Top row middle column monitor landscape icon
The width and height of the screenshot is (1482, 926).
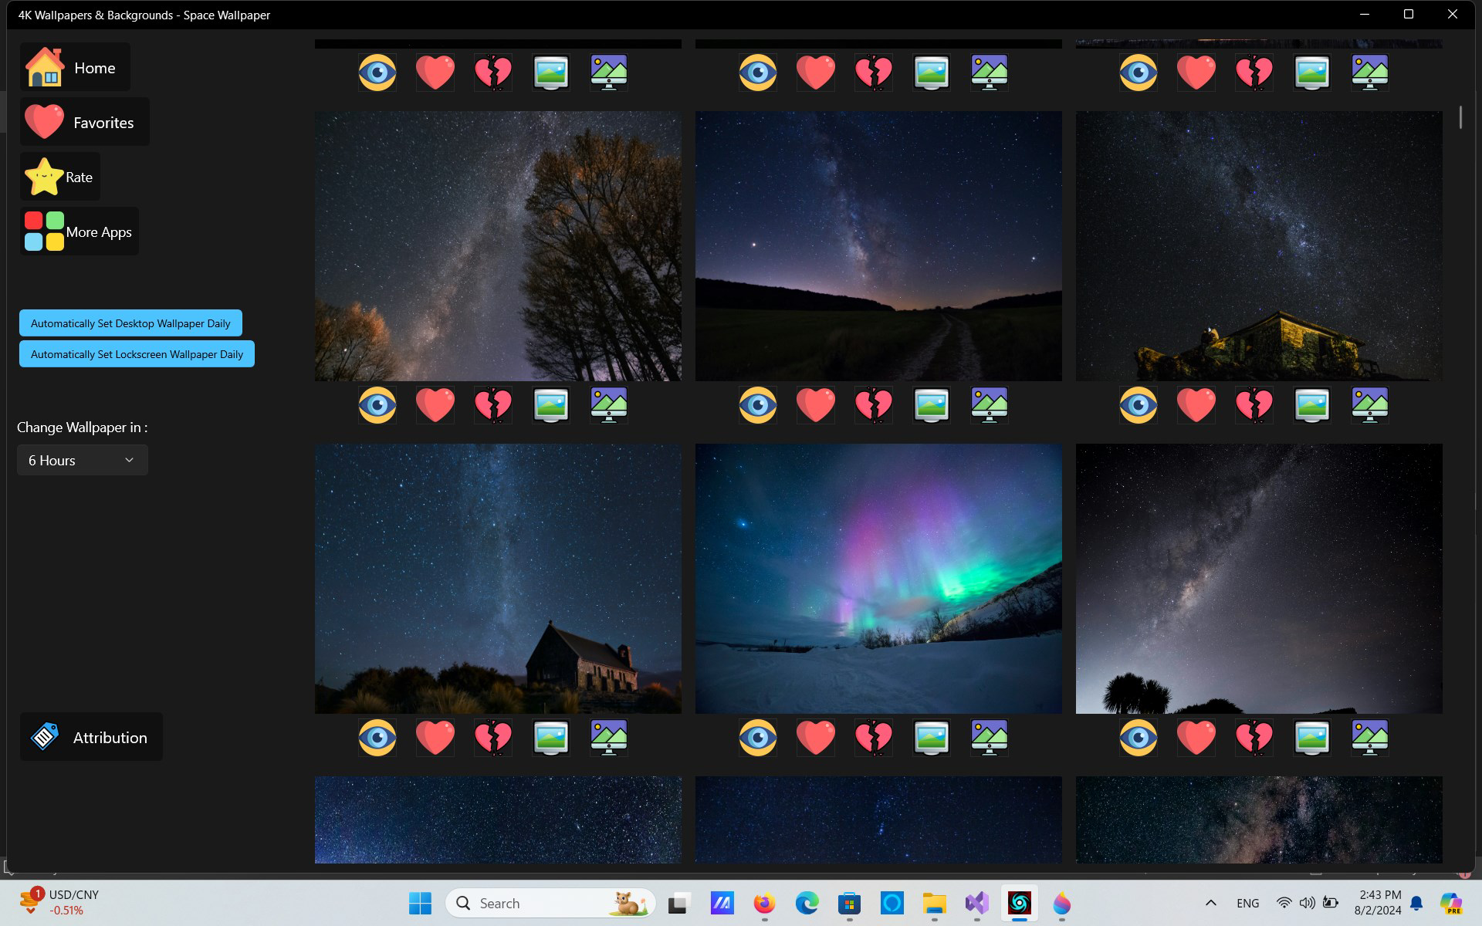[x=990, y=73]
